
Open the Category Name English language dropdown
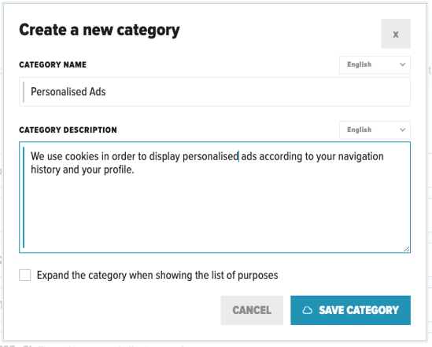(x=375, y=64)
